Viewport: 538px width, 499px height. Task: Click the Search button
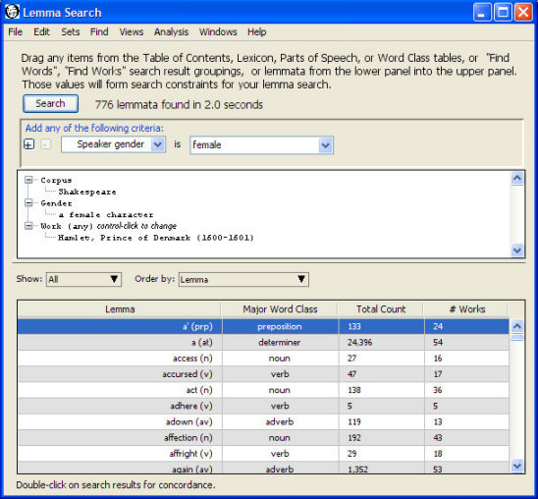point(50,104)
